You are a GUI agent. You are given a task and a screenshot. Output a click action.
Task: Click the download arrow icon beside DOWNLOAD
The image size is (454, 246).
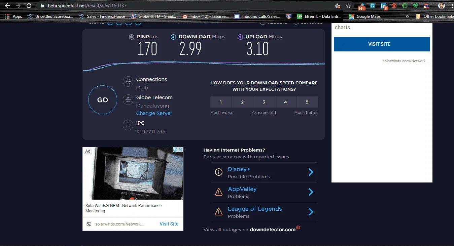pos(173,37)
